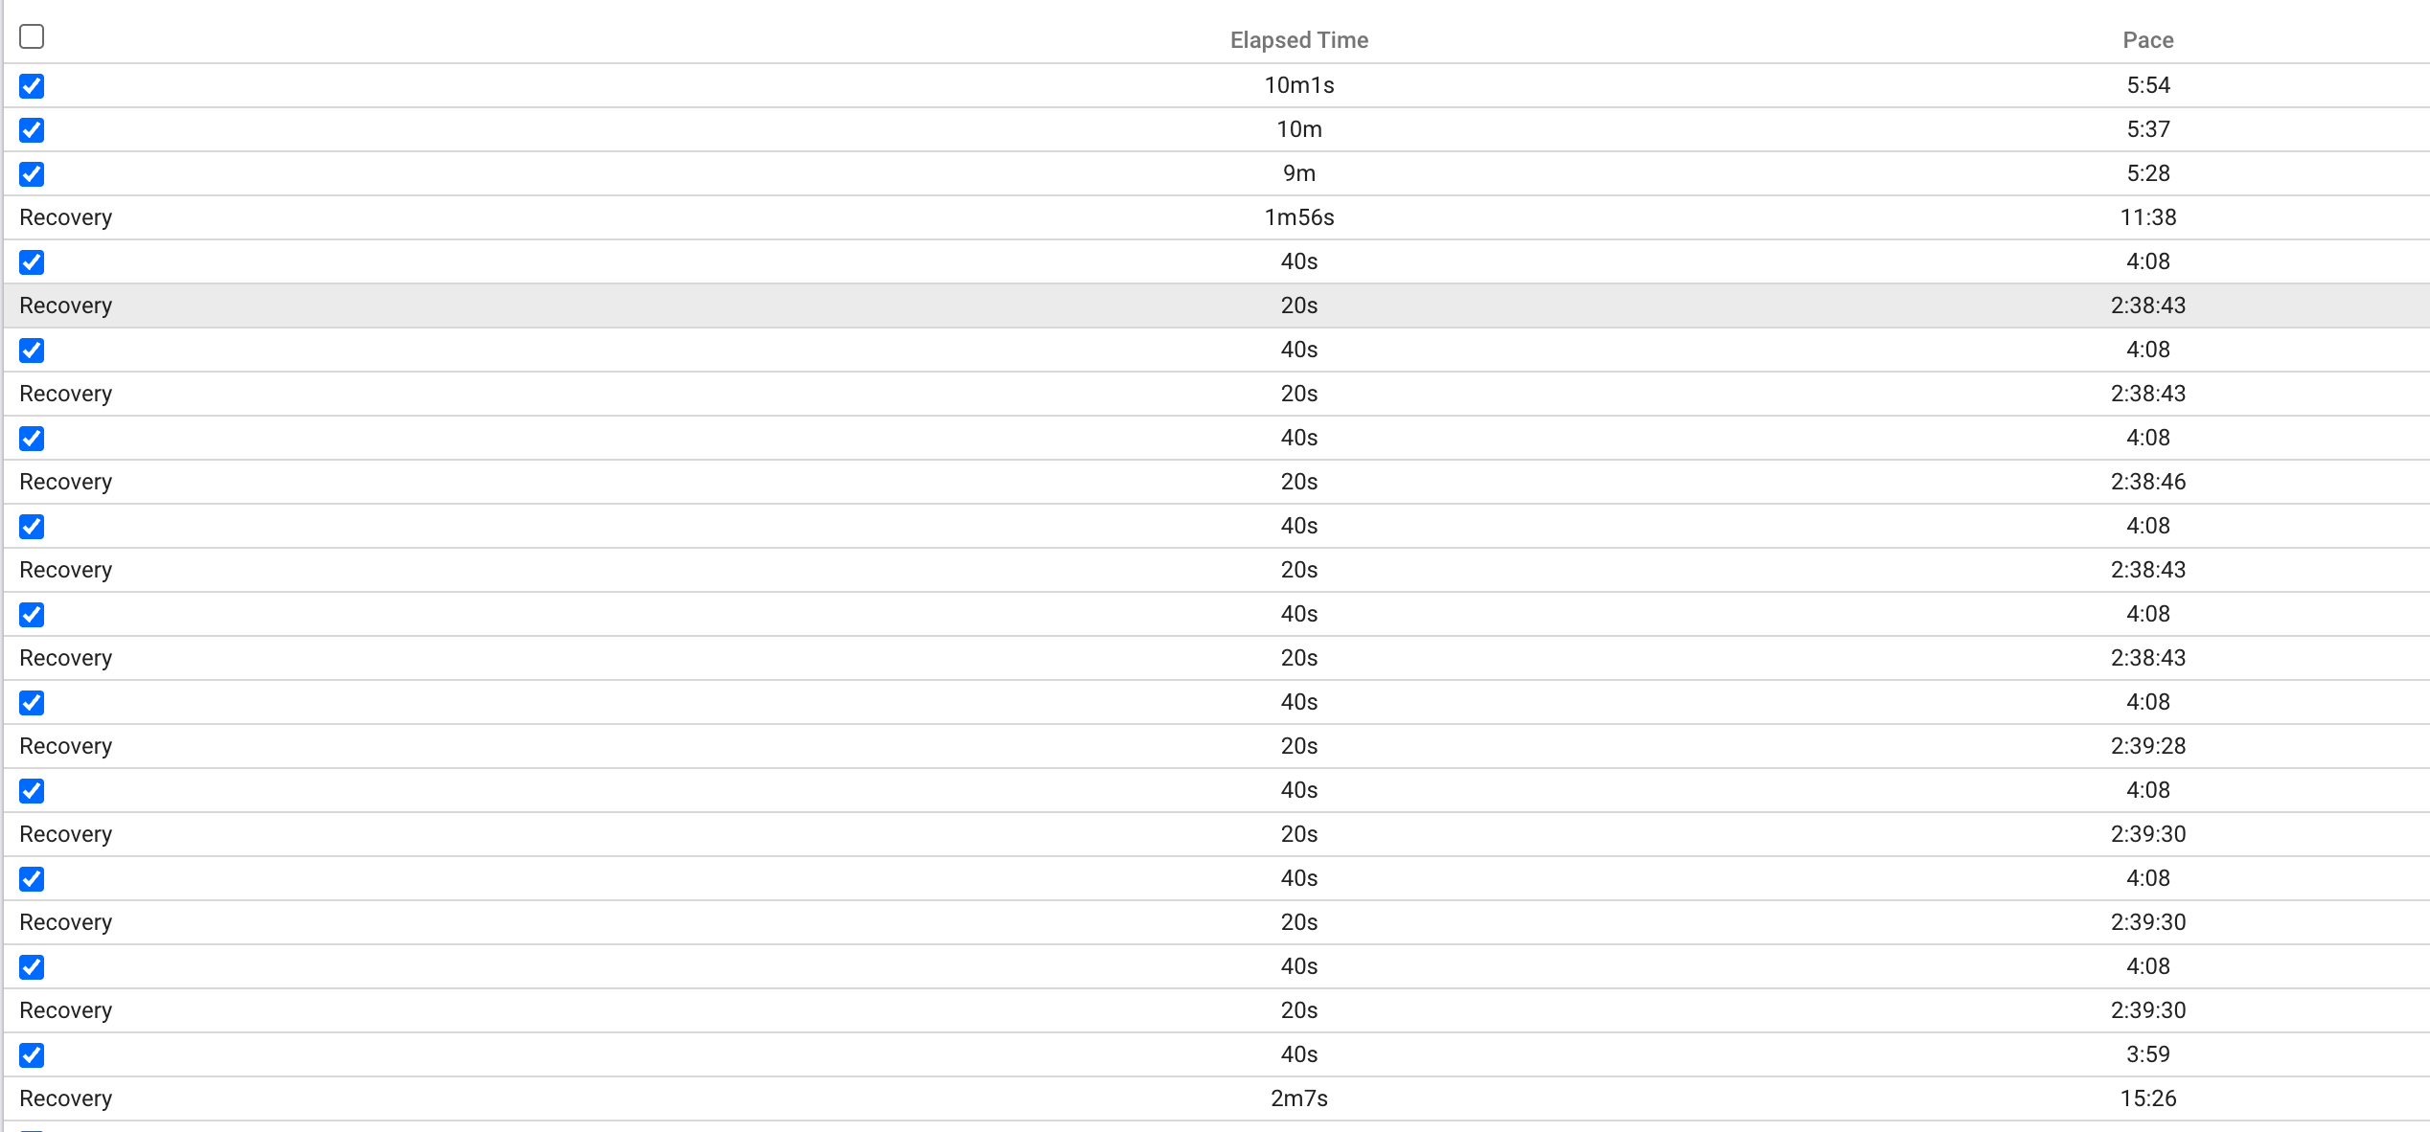Select the Recovery row lasting 1m56s
The image size is (2430, 1132).
click(x=66, y=217)
